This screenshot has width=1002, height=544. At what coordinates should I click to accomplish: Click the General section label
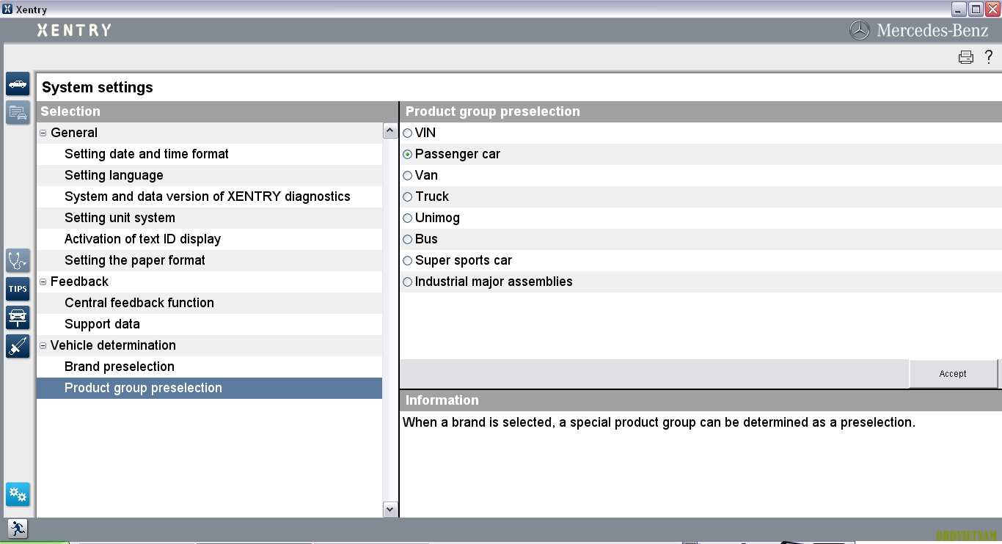coord(74,133)
